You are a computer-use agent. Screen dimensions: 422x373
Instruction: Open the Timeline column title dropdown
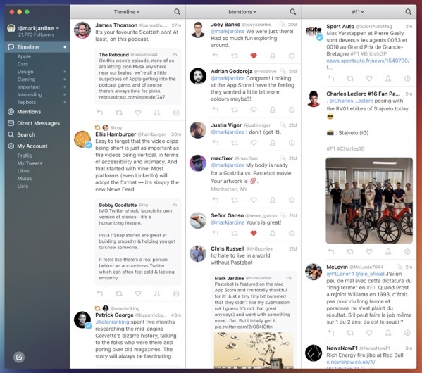(x=127, y=12)
